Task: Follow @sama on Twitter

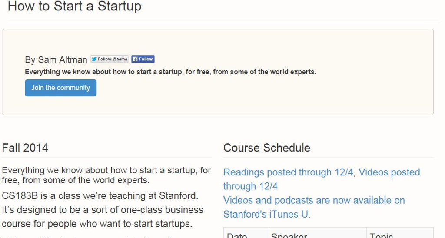Action: coord(109,59)
